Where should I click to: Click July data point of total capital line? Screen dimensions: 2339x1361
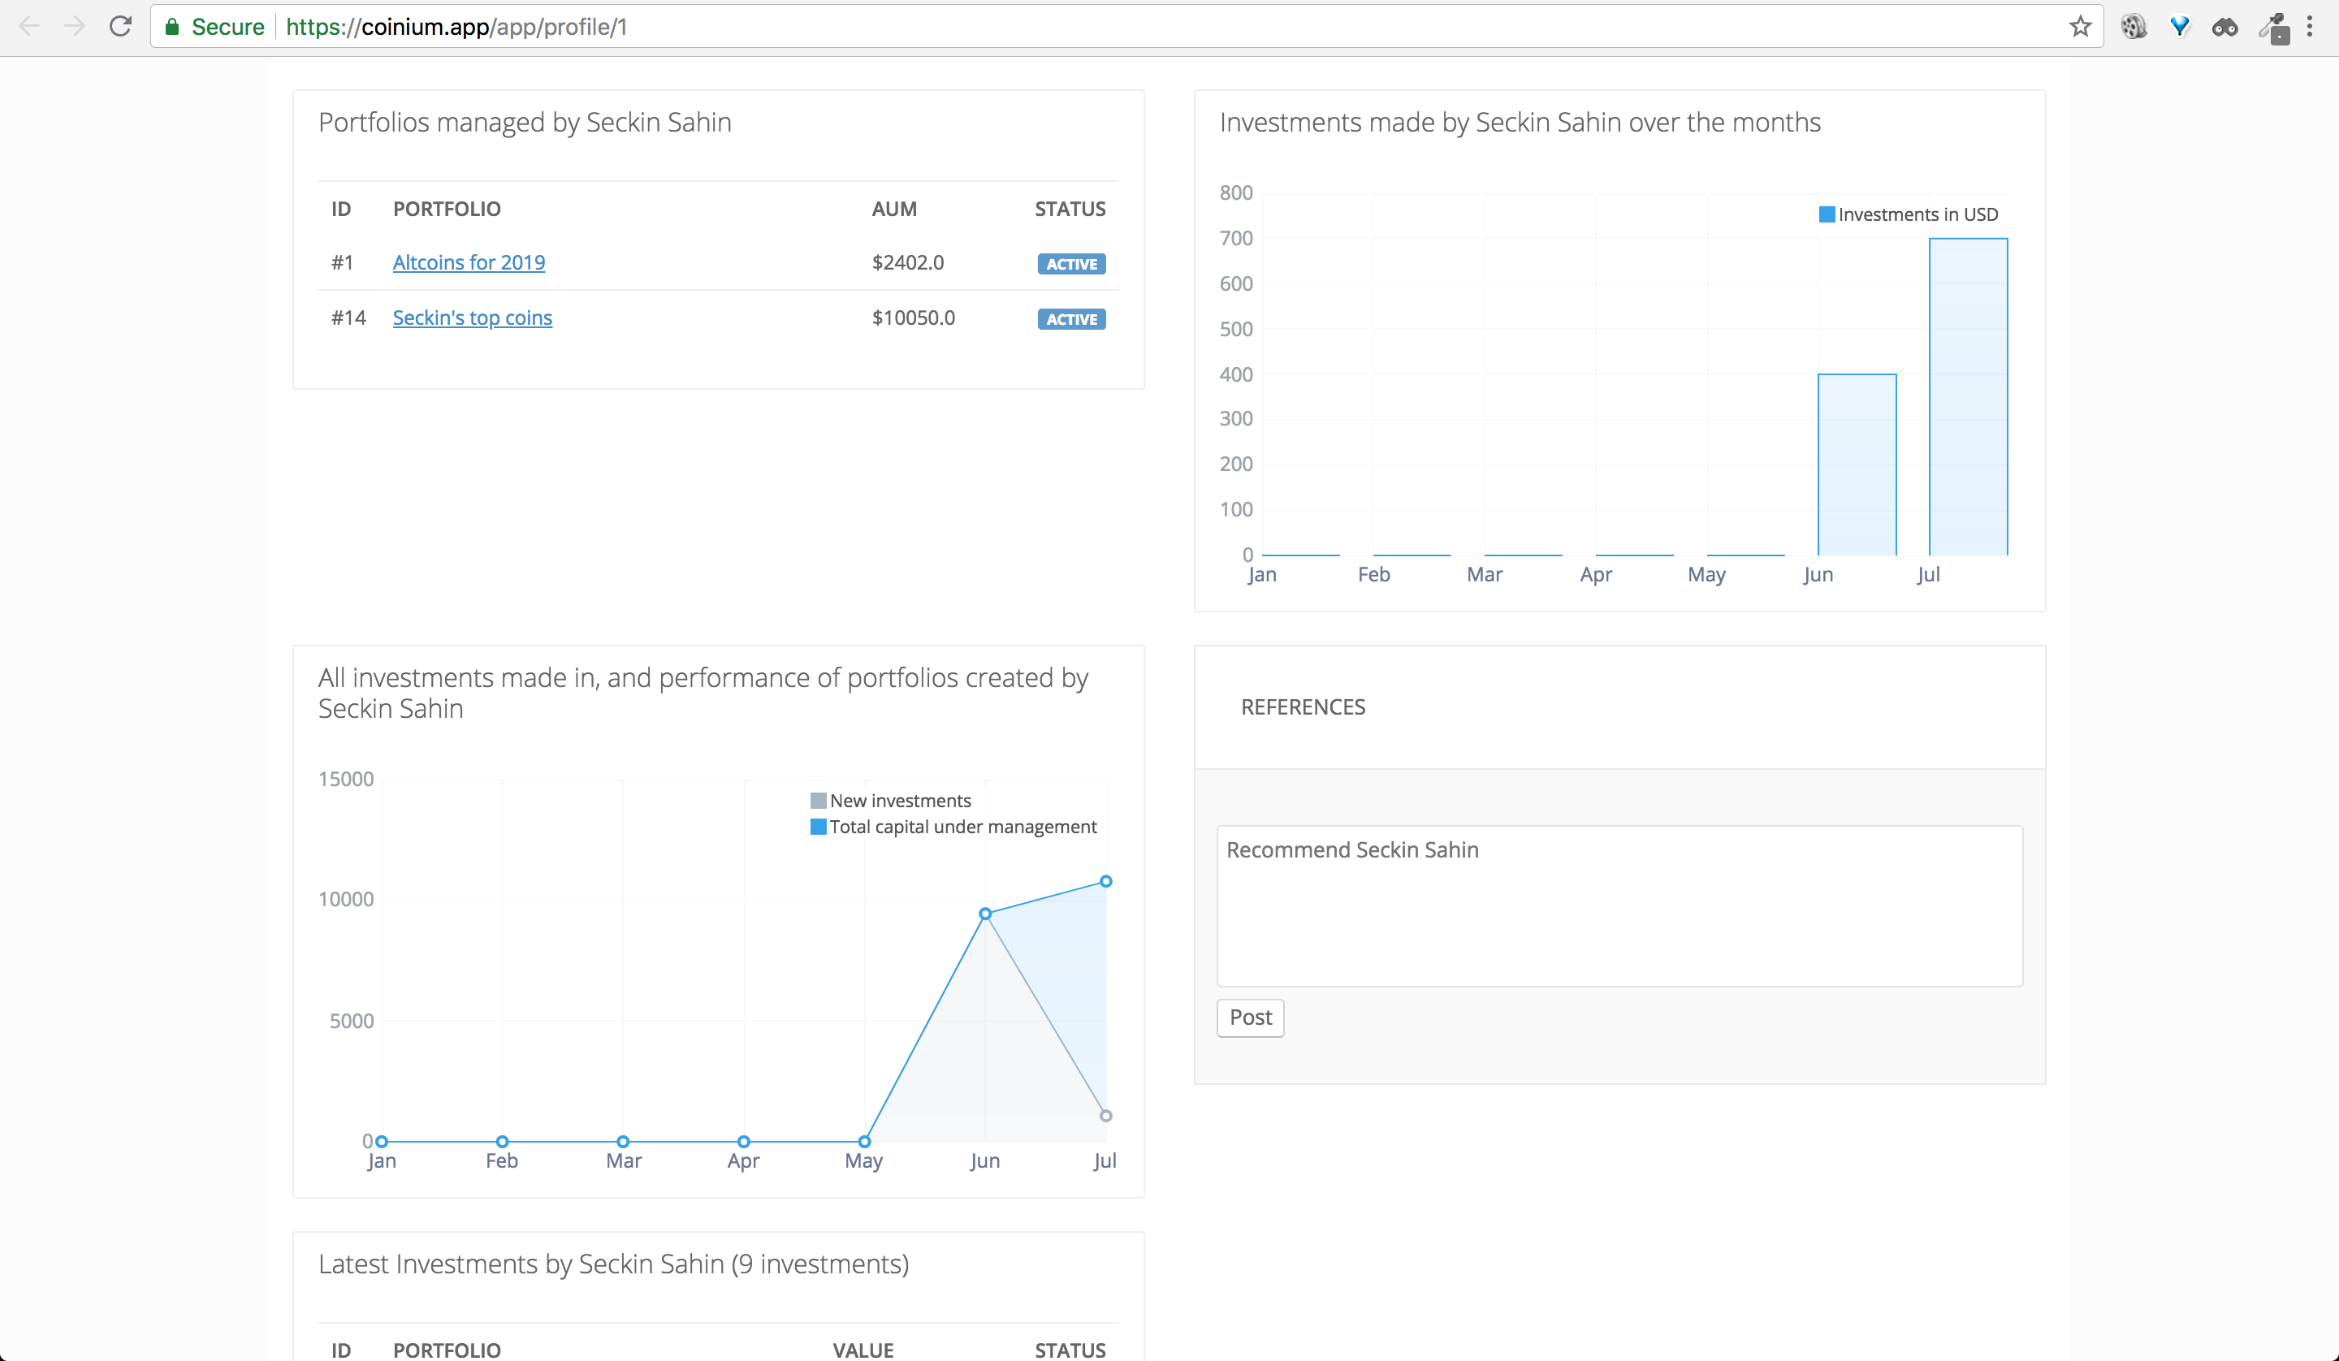pyautogui.click(x=1105, y=881)
